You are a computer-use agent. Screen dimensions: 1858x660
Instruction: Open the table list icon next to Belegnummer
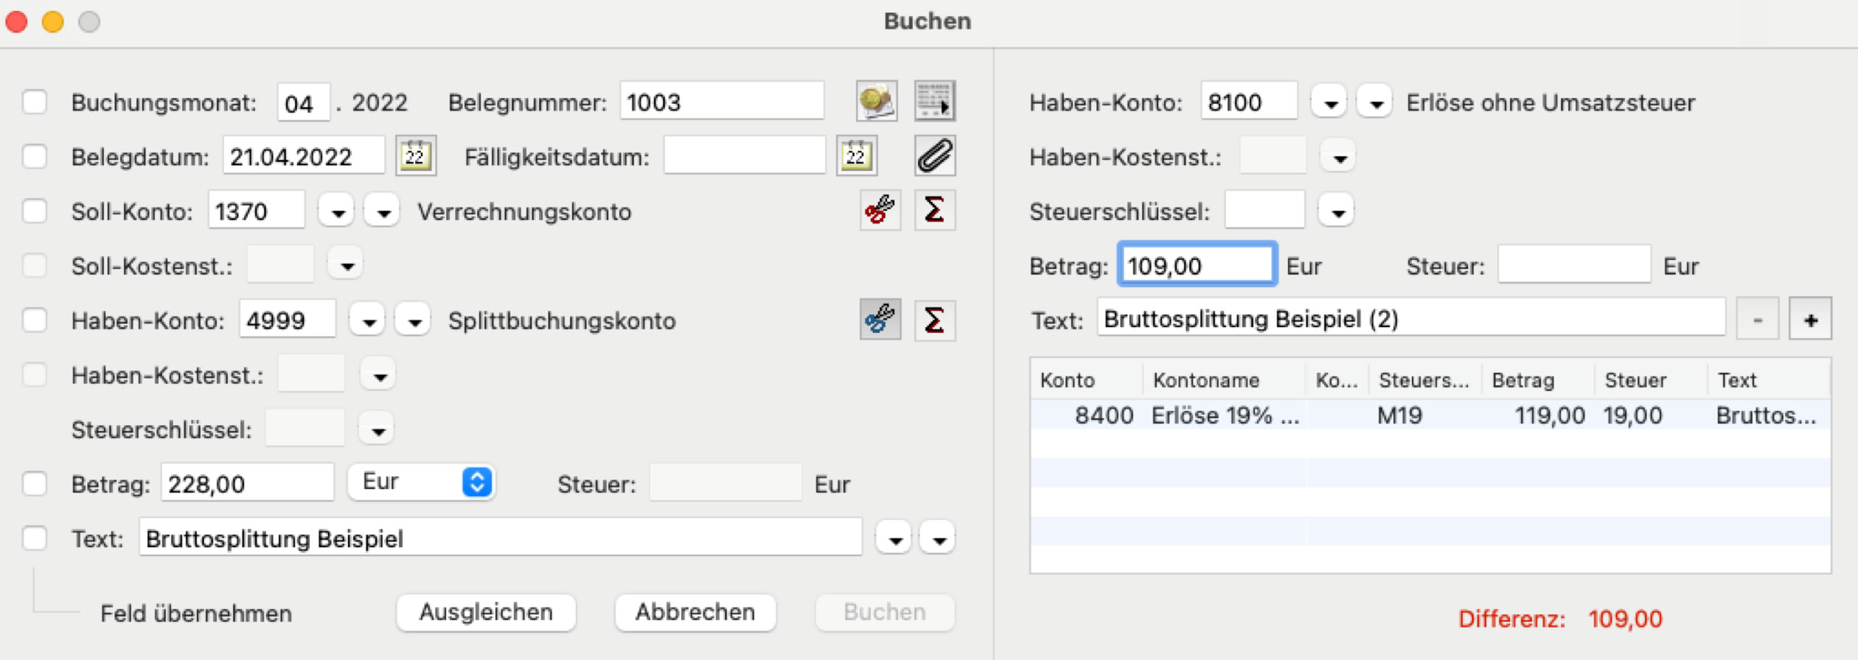point(935,101)
